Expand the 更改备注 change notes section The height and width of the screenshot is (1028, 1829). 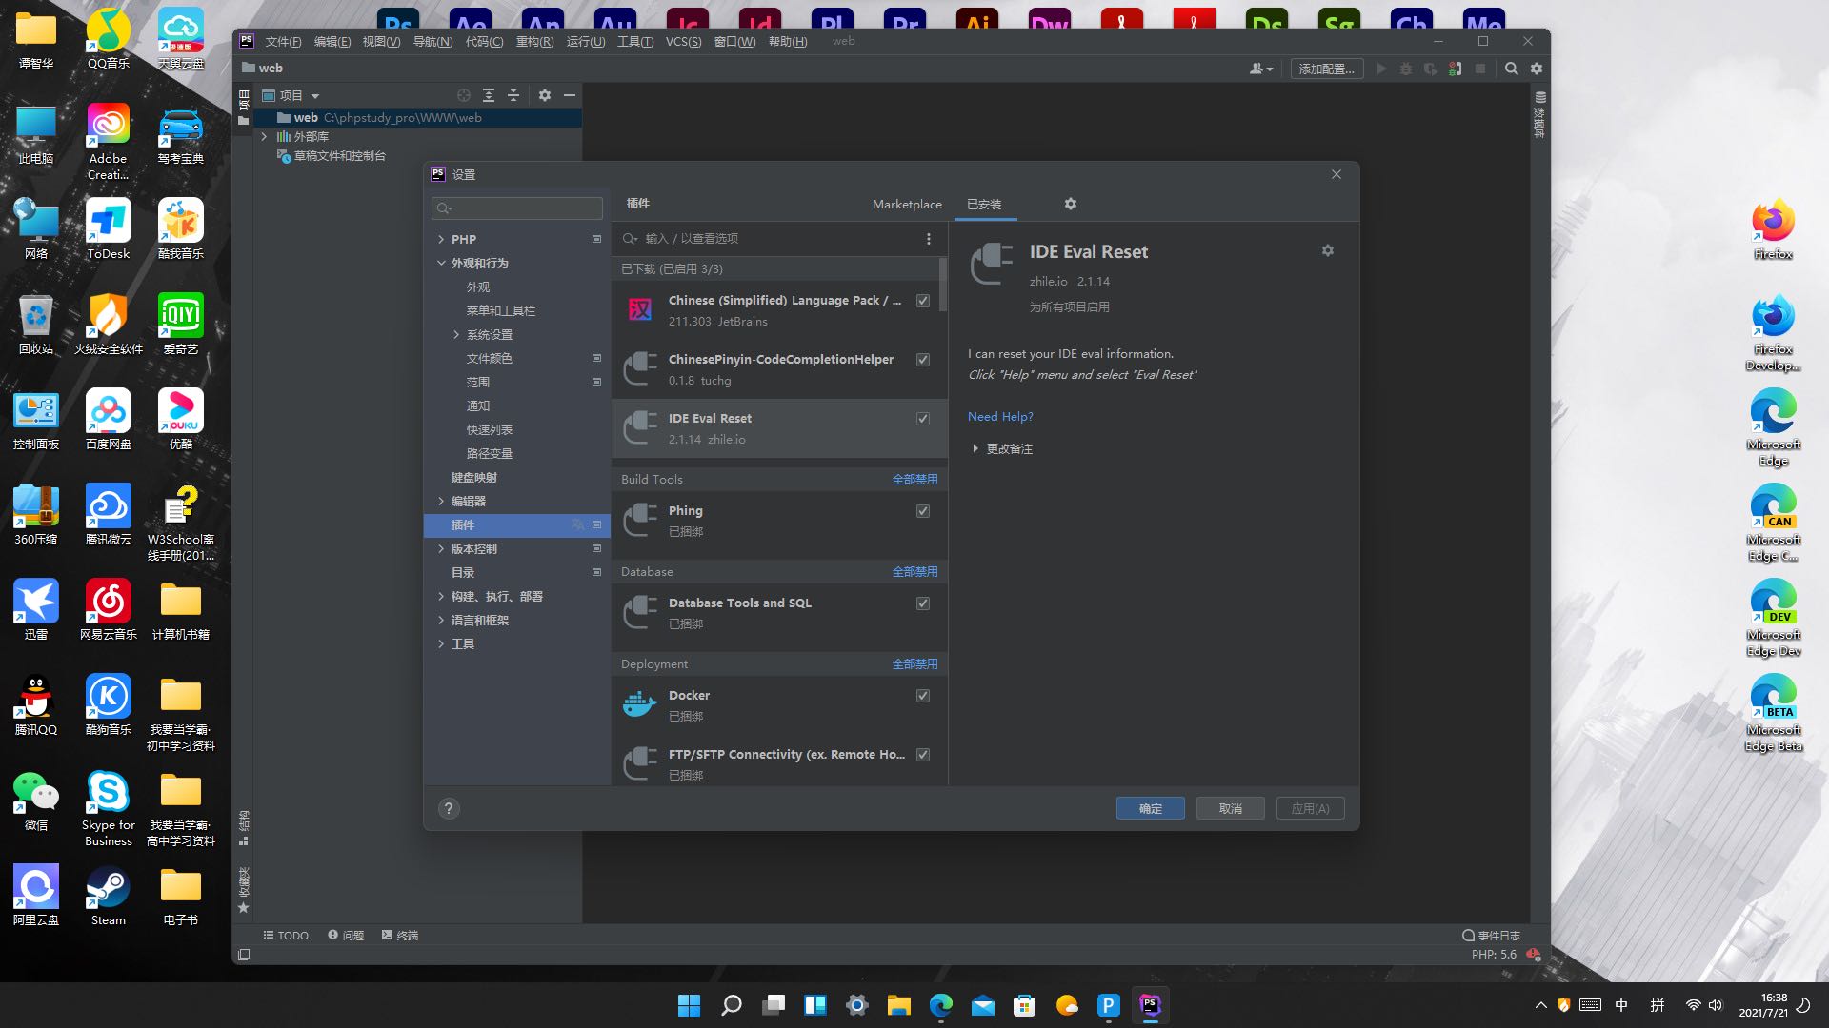[x=975, y=448]
